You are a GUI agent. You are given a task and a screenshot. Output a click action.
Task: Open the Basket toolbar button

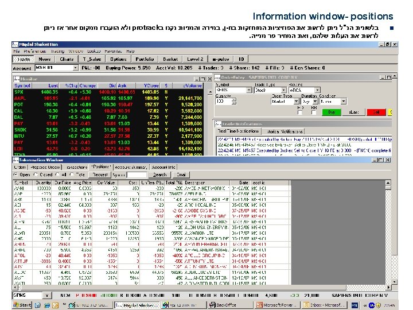[x=170, y=59]
